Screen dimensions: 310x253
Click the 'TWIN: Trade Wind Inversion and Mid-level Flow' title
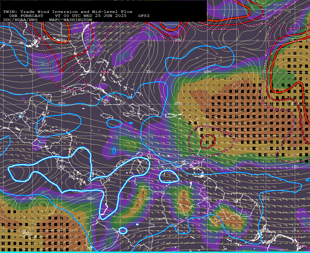(x=68, y=12)
